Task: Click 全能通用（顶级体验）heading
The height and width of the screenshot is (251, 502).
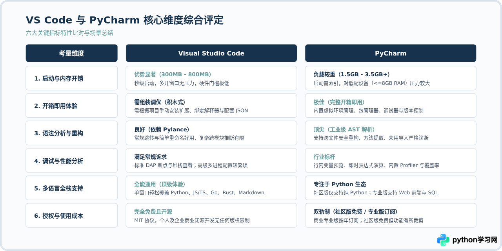Action: [160, 184]
